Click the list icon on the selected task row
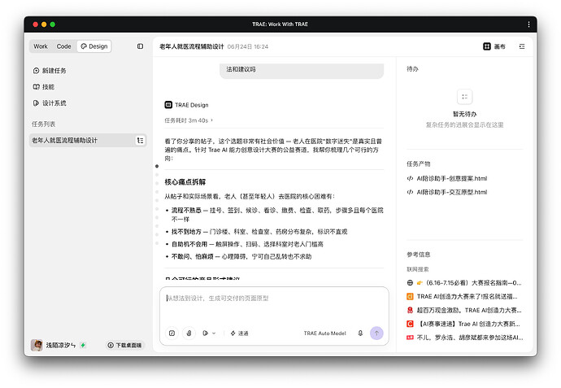 140,140
